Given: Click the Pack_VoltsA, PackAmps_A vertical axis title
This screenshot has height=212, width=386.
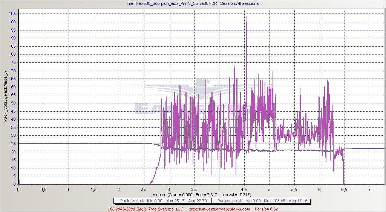Looking at the screenshot, I should tap(6, 96).
